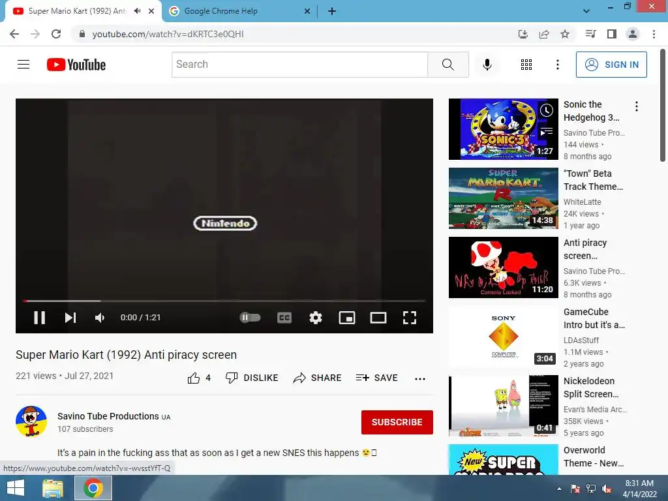Click Chrome icon in taskbar
Viewport: 668px width, 501px height.
[93, 488]
